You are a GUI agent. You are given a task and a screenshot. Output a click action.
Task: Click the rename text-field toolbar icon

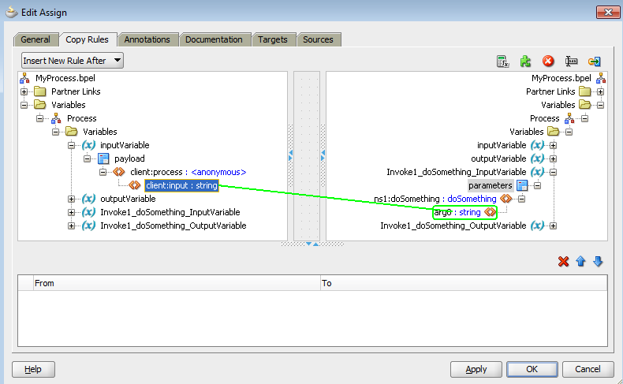click(x=572, y=62)
